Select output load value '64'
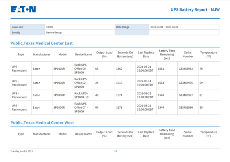Viewport: 230px width, 162px height. (x=97, y=108)
